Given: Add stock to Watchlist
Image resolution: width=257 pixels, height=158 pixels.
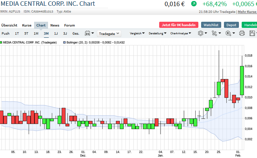Looking at the screenshot, I should pos(211,25).
